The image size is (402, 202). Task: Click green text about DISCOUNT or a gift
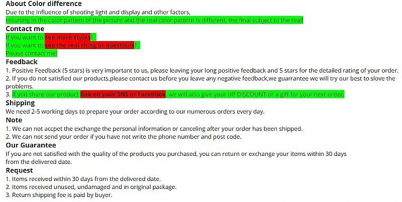(x=255, y=94)
